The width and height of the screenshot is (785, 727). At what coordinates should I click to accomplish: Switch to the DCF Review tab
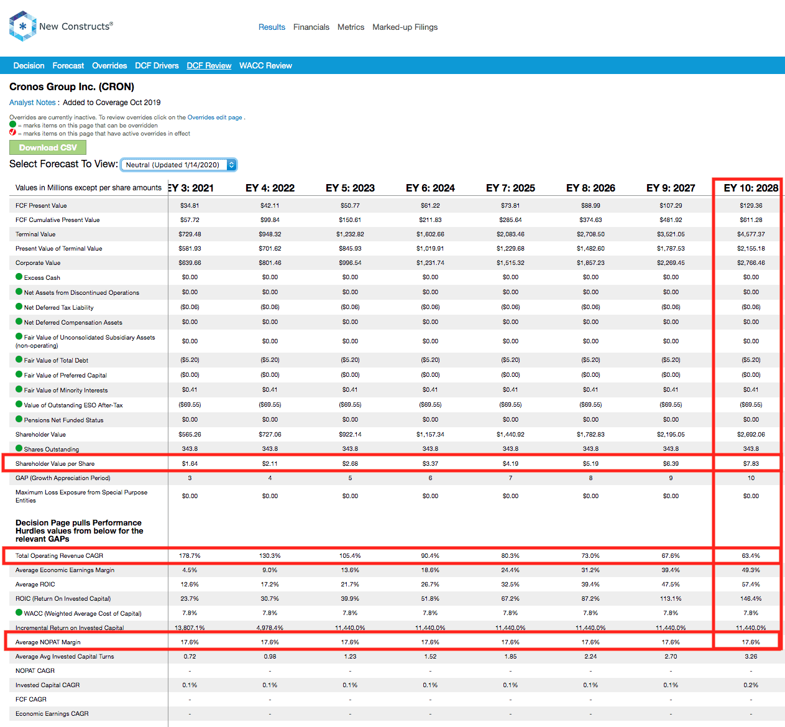point(209,65)
